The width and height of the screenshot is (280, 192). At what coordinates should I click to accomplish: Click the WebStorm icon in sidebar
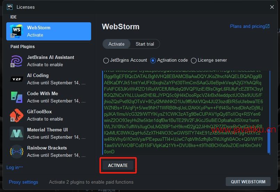16,31
